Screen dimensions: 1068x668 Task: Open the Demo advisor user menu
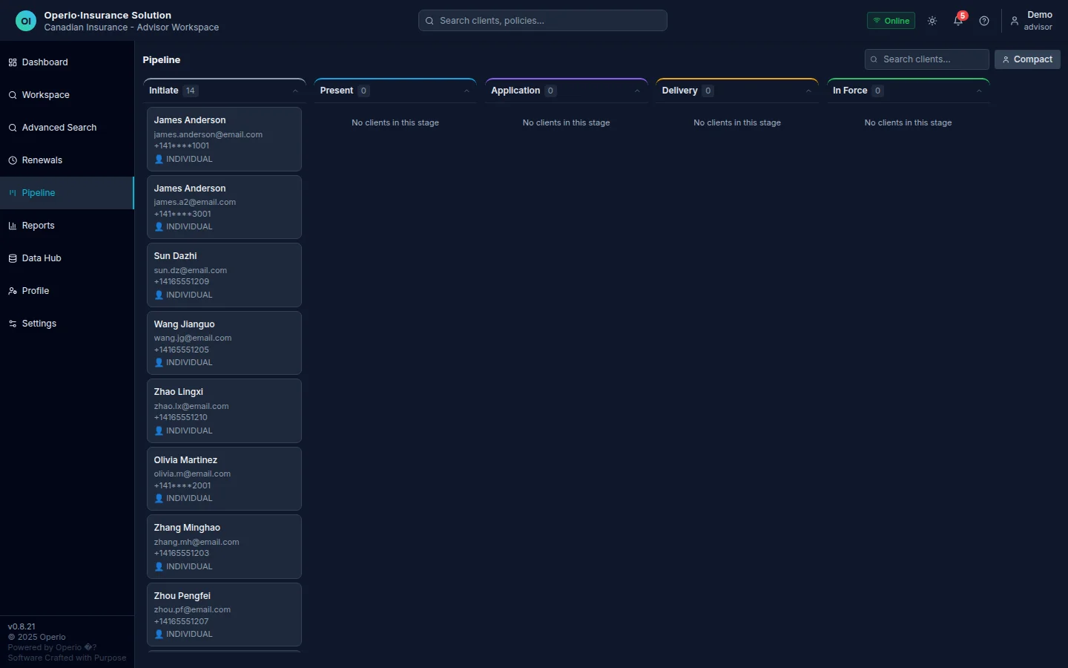(x=1032, y=21)
